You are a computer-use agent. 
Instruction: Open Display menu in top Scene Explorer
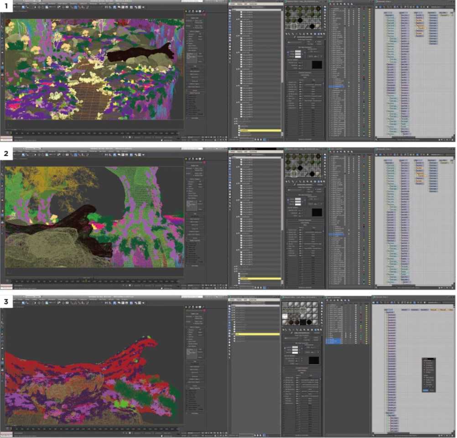click(x=239, y=4)
